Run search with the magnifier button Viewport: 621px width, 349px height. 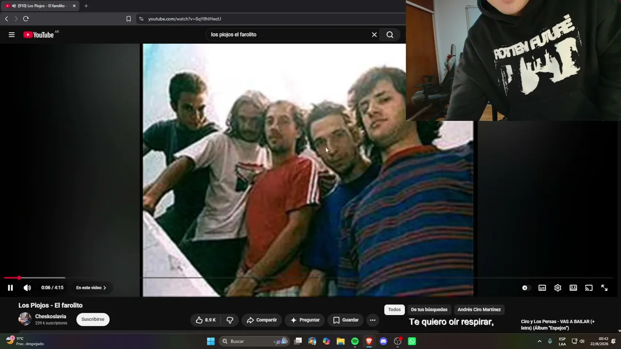coord(390,34)
